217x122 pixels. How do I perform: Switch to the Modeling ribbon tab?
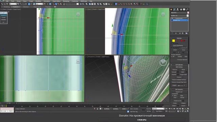click(x=6, y=7)
